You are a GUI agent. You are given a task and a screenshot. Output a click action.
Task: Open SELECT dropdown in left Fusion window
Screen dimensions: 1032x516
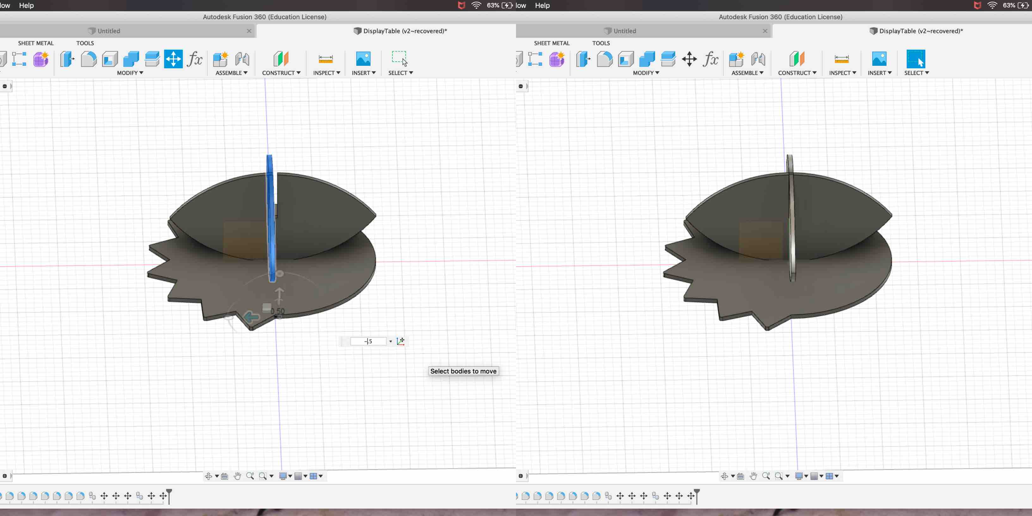401,73
